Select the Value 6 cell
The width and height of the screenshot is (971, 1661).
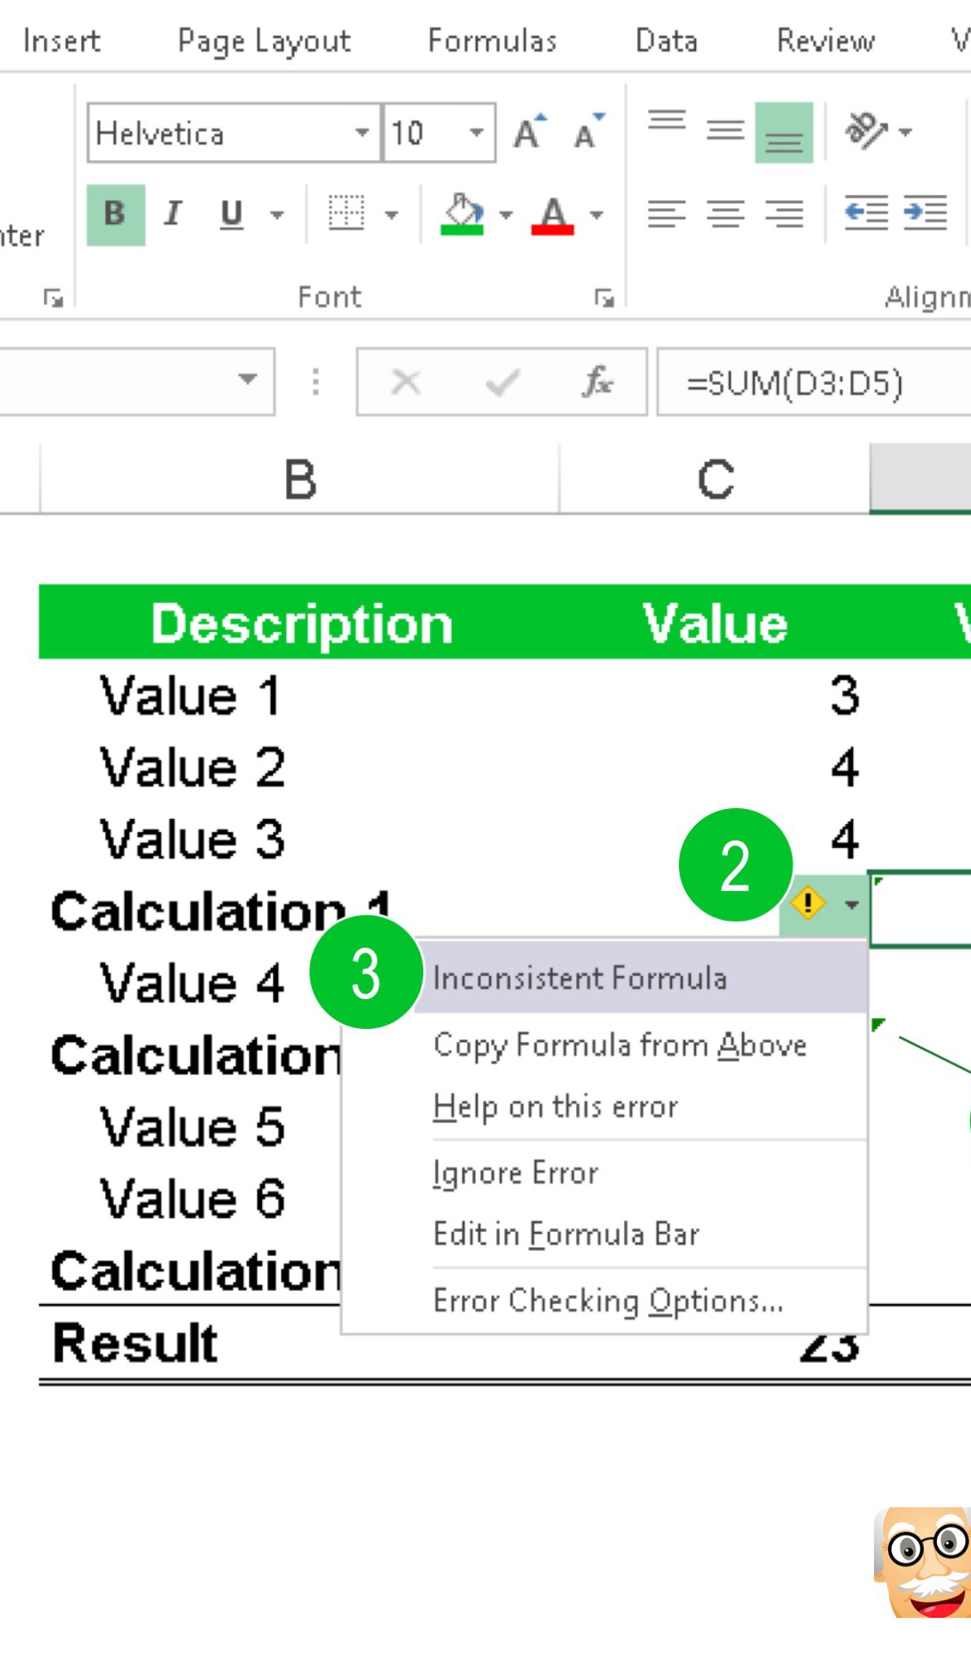(192, 1198)
